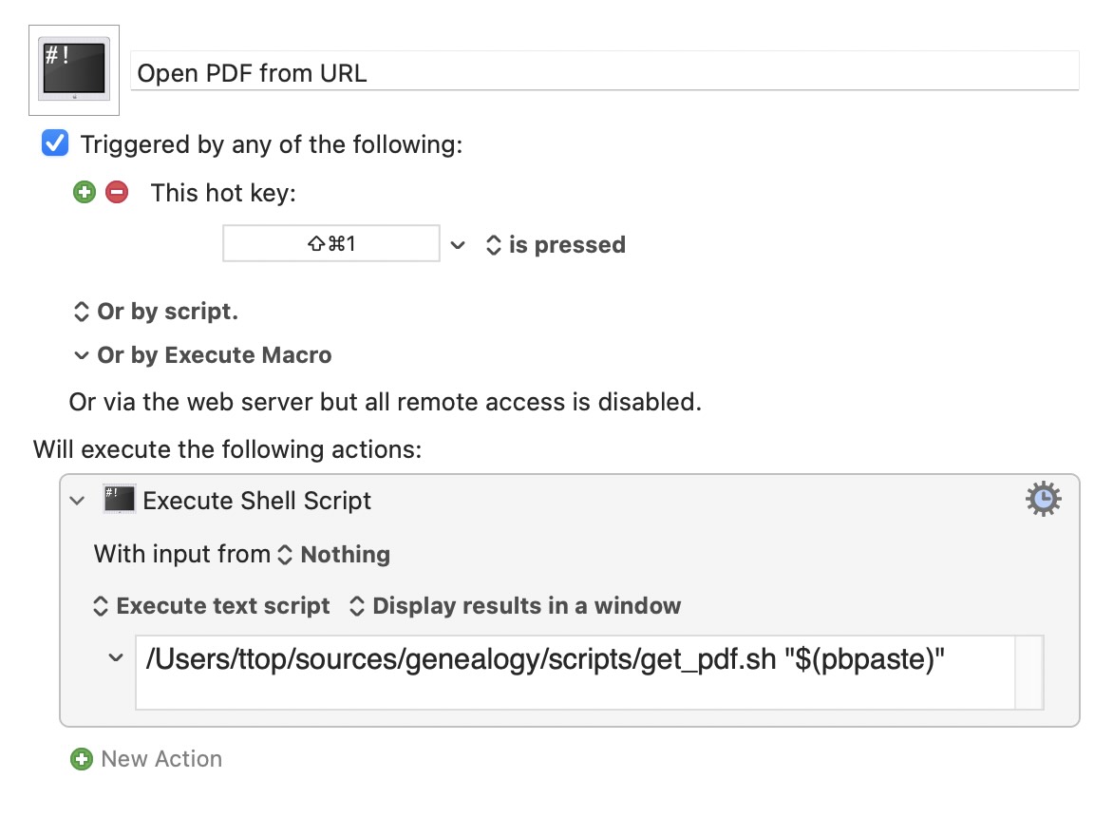Click the large macro terminal icon
1113x817 pixels.
[x=74, y=69]
